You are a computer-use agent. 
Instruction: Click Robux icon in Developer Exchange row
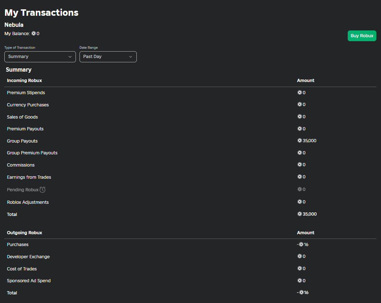pyautogui.click(x=300, y=256)
